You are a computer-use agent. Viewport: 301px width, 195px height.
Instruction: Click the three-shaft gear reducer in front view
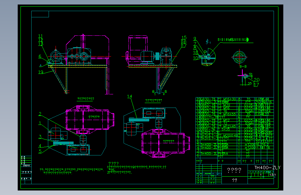click(x=79, y=56)
